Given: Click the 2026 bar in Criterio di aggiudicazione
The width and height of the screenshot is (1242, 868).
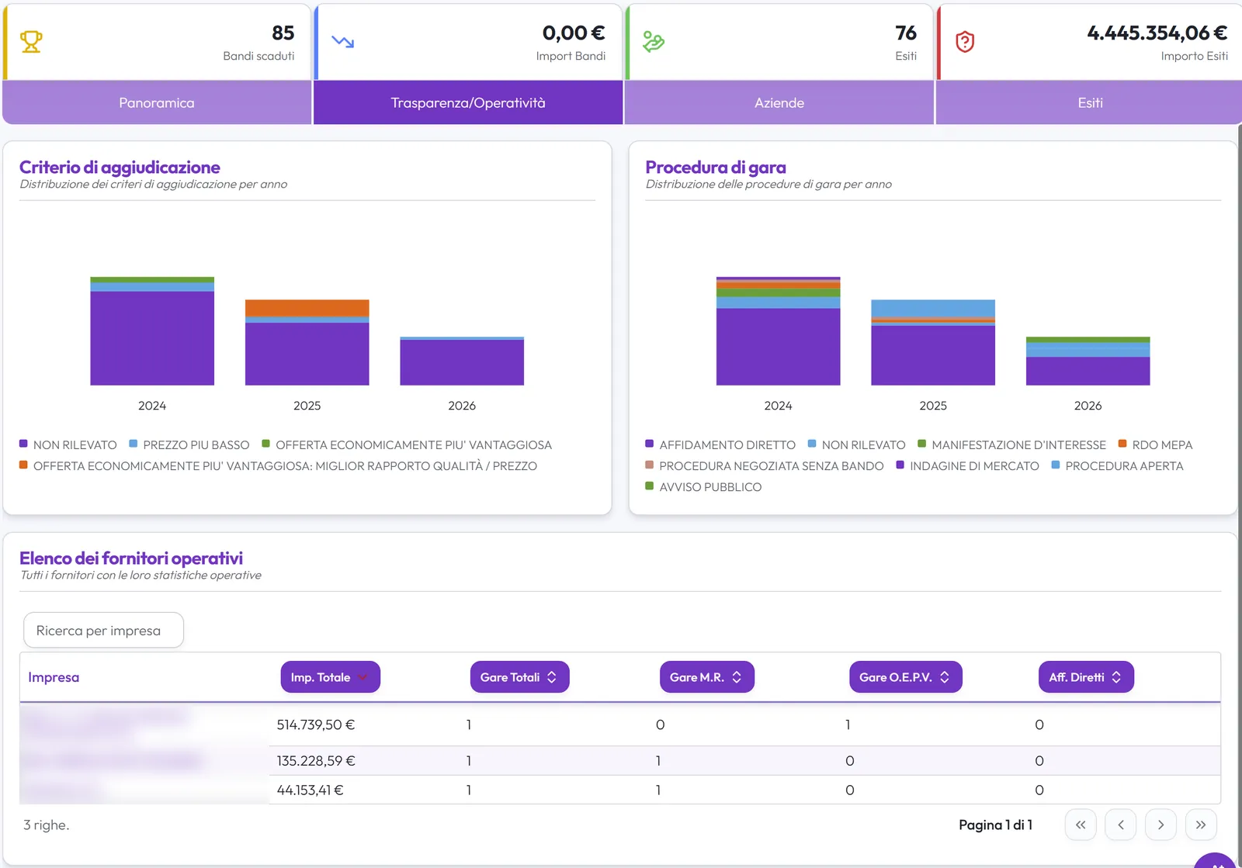Looking at the screenshot, I should pyautogui.click(x=462, y=361).
